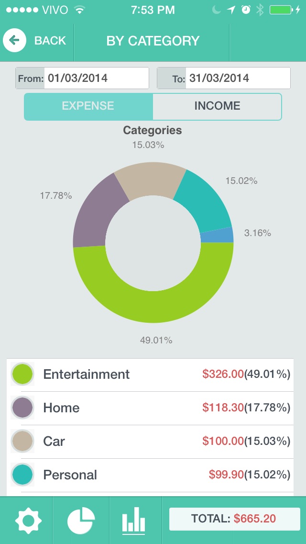This screenshot has width=306, height=544.
Task: Open settings gear icon
Action: [x=29, y=520]
